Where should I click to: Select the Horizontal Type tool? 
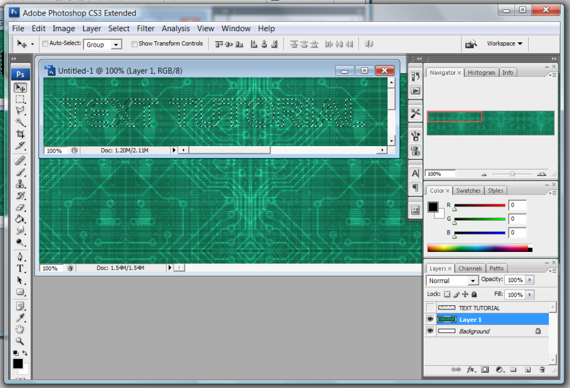[20, 268]
